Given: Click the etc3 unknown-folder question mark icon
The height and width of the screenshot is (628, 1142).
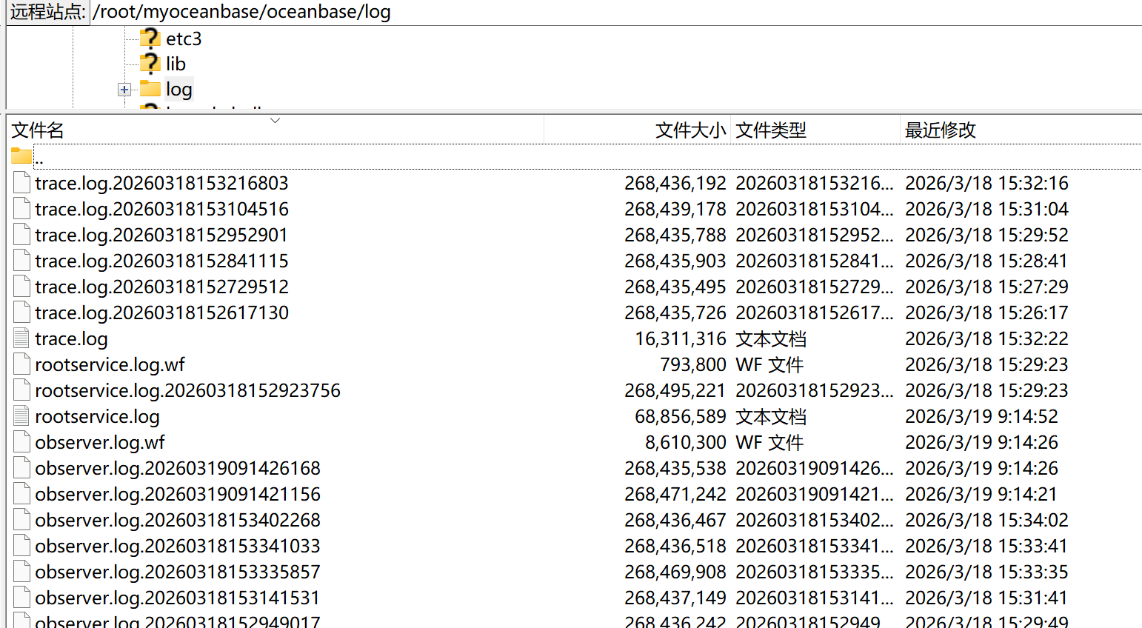Looking at the screenshot, I should click(x=150, y=39).
